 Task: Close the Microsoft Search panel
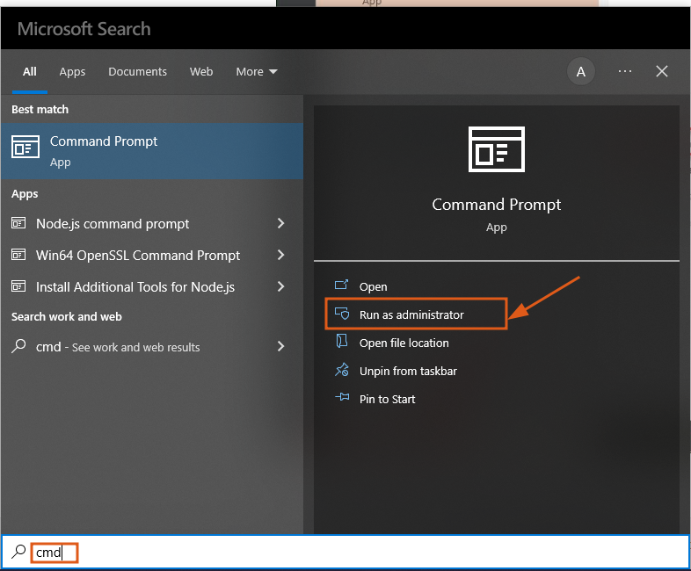coord(661,71)
